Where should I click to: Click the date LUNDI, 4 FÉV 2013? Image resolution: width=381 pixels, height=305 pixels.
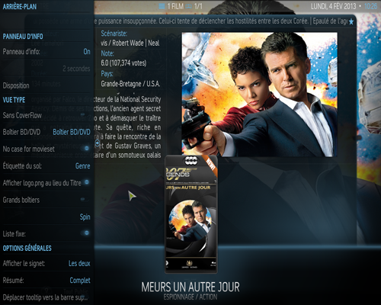coord(333,6)
